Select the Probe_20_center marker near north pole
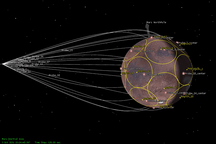The width and height of the screenshot is (216, 144). 152,38
